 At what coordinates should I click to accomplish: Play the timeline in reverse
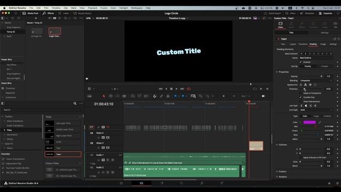pyautogui.click(x=166, y=89)
